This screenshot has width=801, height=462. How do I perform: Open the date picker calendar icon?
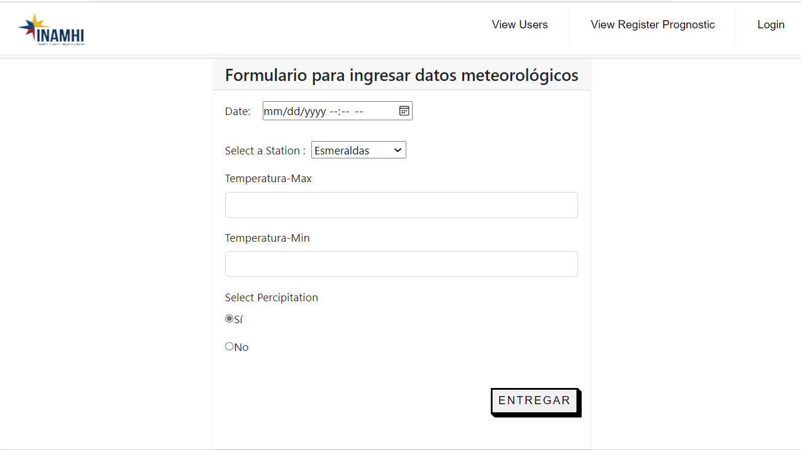pyautogui.click(x=404, y=110)
